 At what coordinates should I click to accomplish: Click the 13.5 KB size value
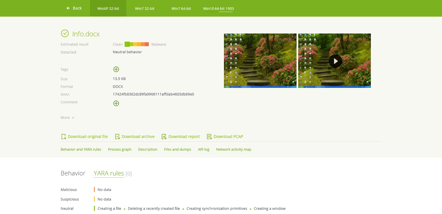click(119, 79)
